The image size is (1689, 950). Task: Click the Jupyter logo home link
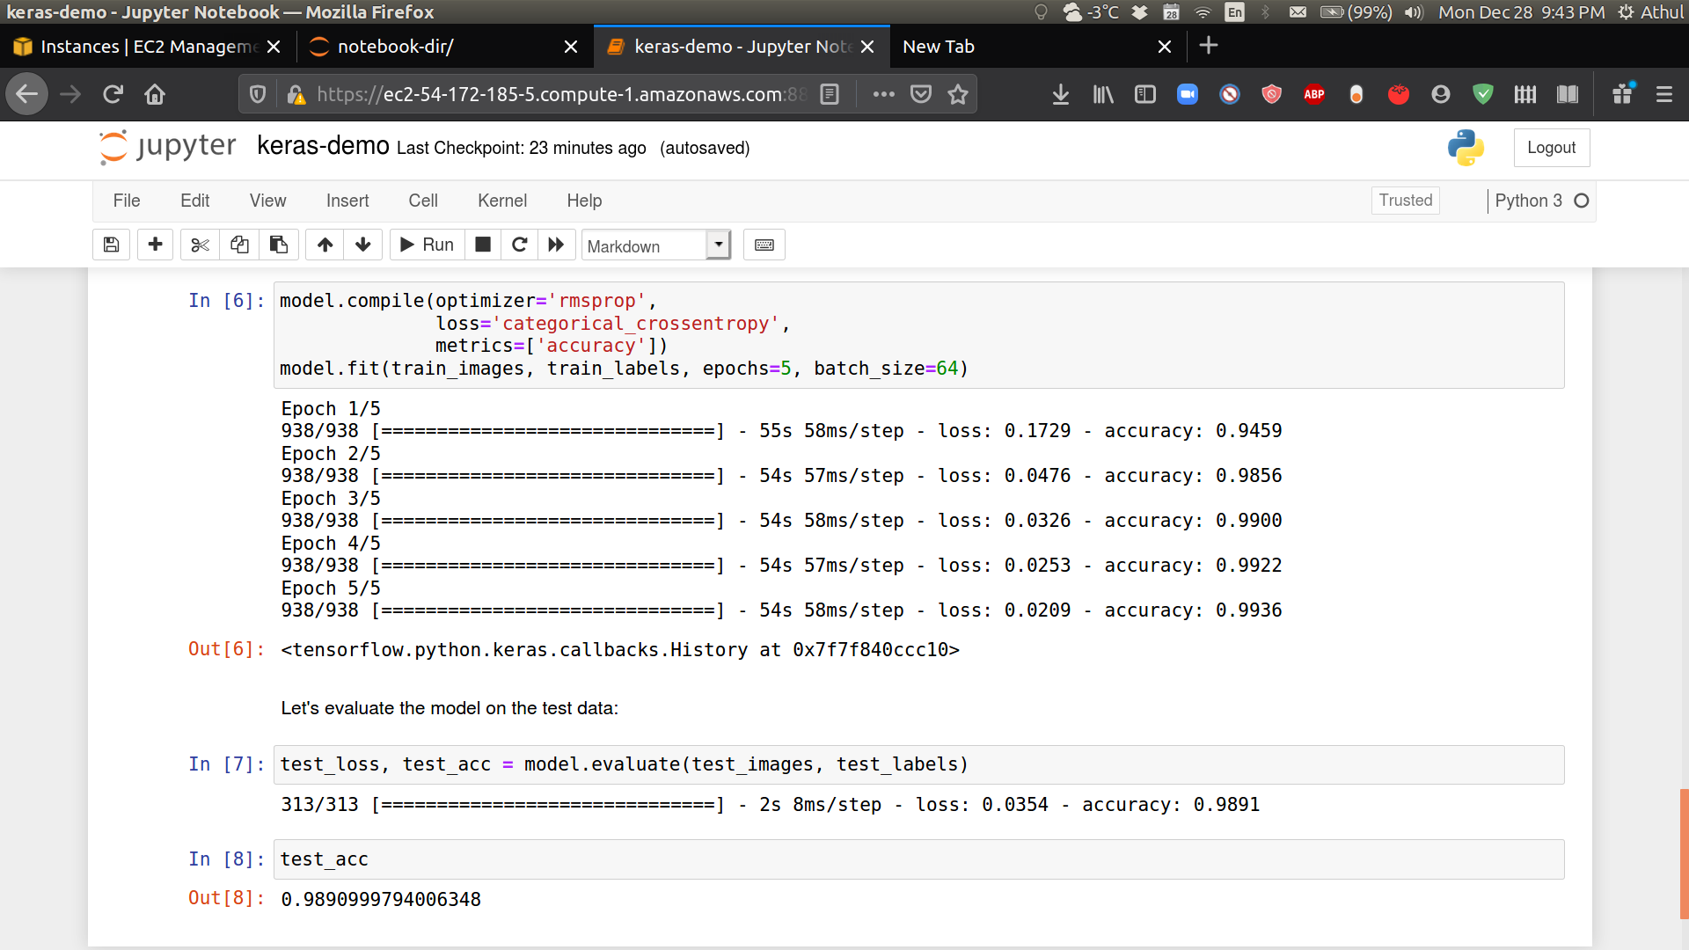pos(166,147)
